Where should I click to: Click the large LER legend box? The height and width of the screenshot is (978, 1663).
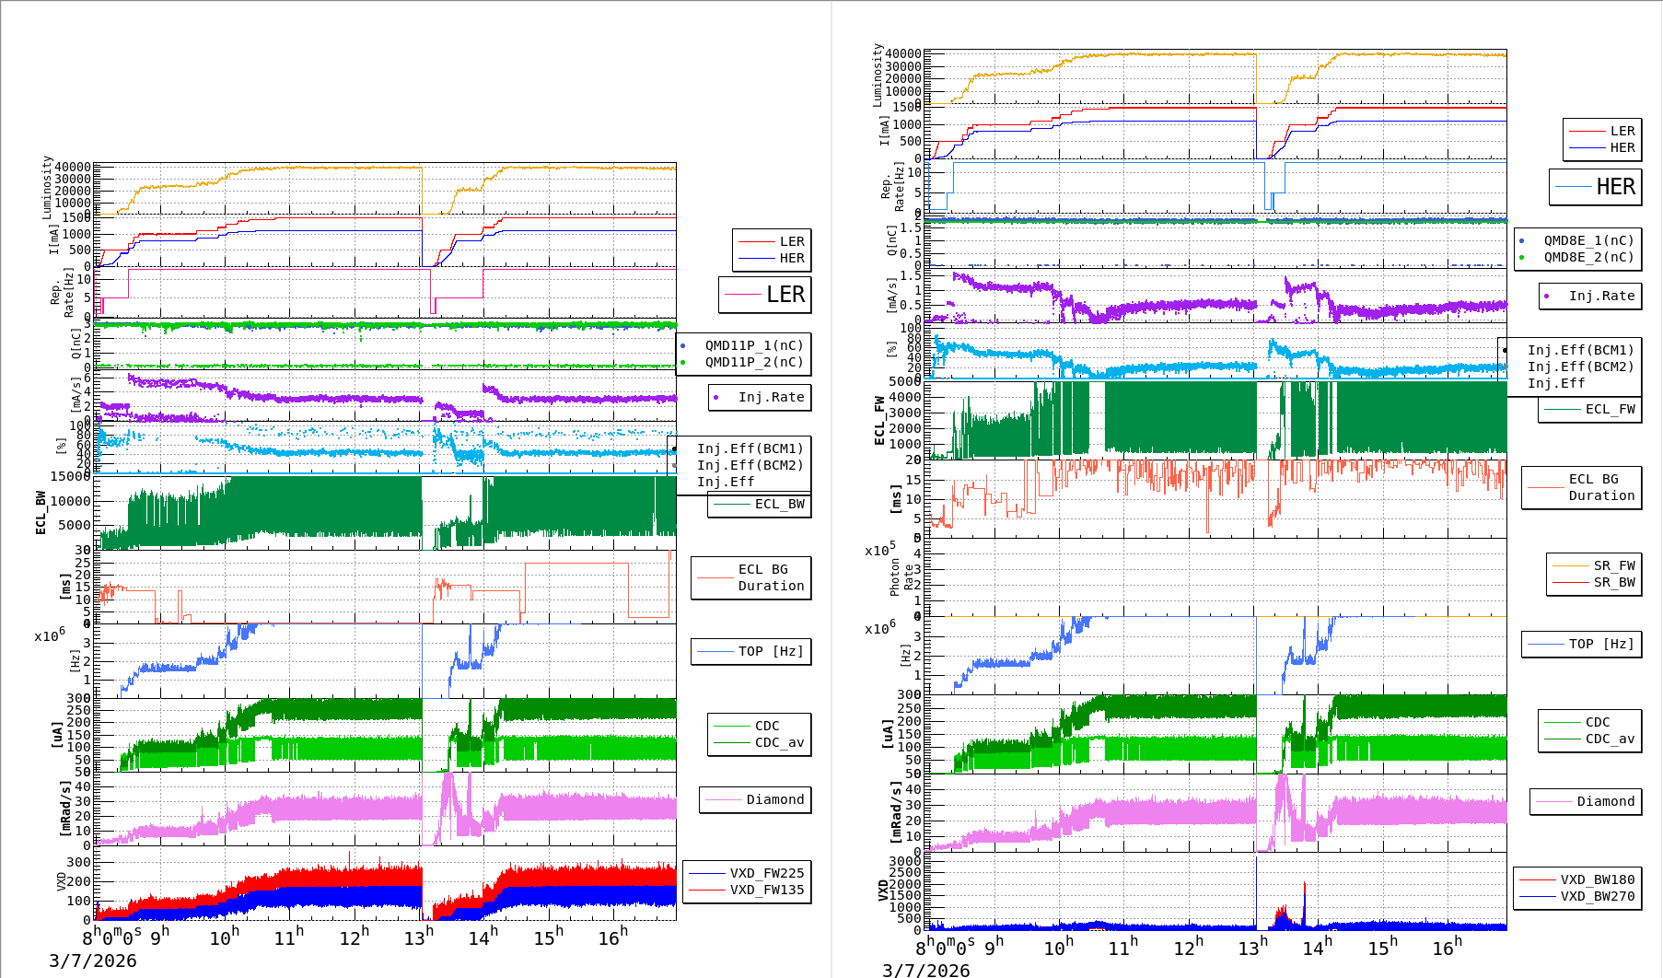(x=764, y=295)
